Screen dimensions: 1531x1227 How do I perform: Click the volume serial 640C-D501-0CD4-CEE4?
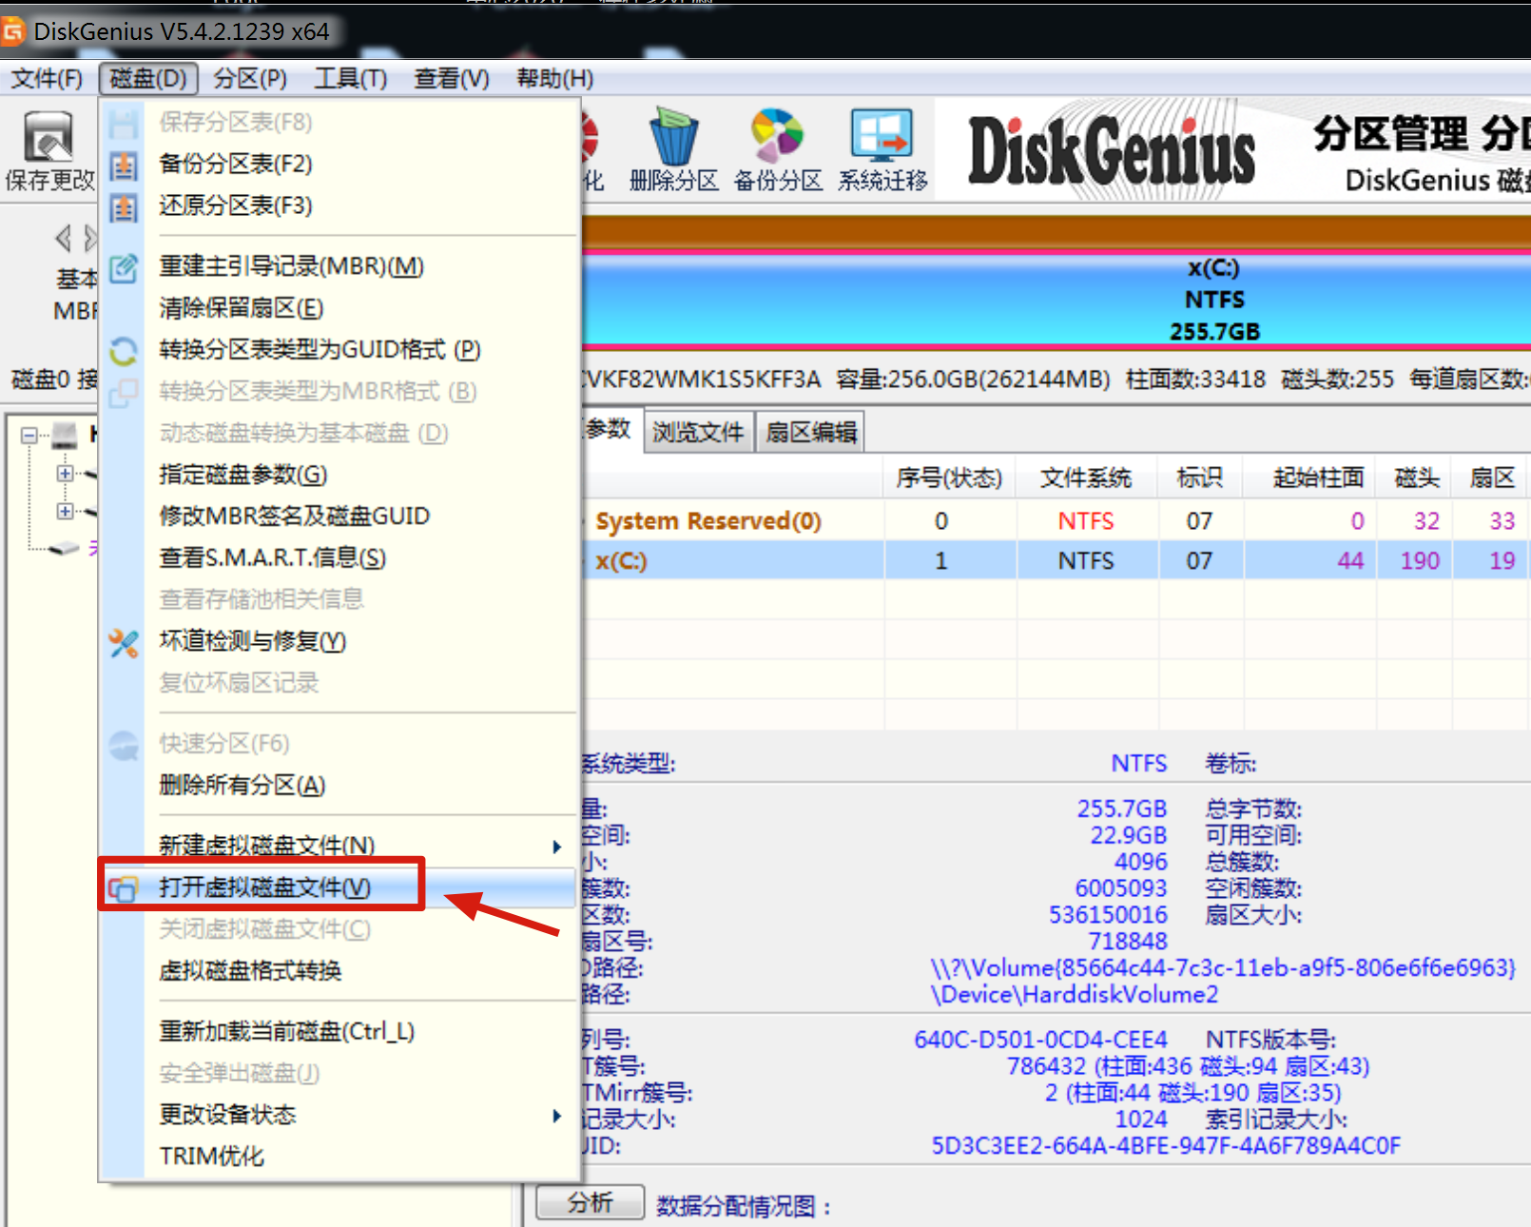click(x=1040, y=1040)
